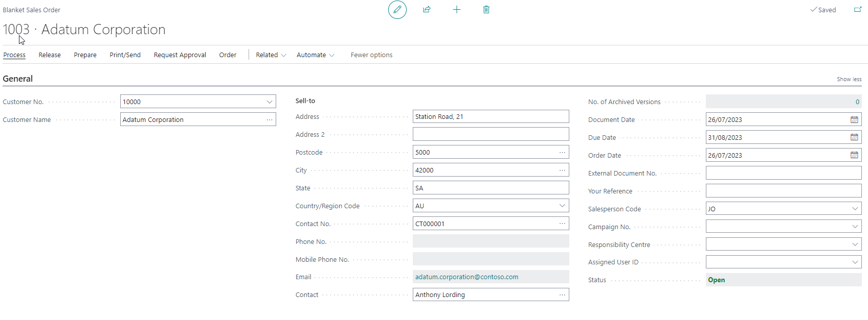Viewport: 868px width, 320px height.
Task: Open the Document Date calendar picker
Action: [x=854, y=119]
